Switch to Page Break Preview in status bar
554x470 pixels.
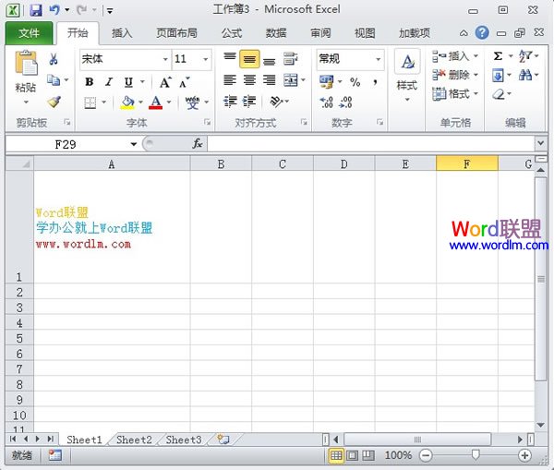click(368, 455)
